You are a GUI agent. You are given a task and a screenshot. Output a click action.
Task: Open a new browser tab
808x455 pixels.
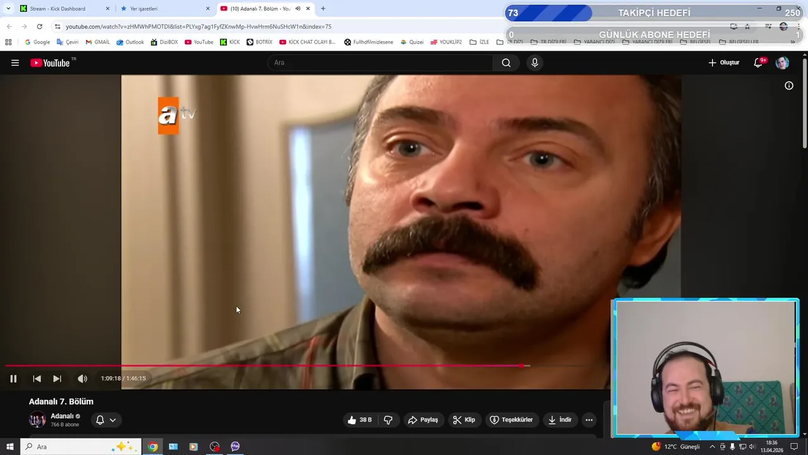[323, 9]
